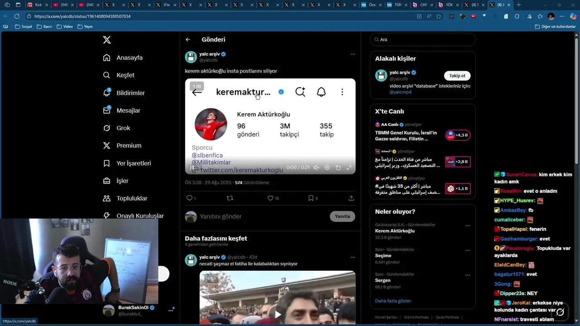The height and width of the screenshot is (326, 580).
Task: Click the main post's yalc arşiv avatar
Action: click(x=191, y=57)
